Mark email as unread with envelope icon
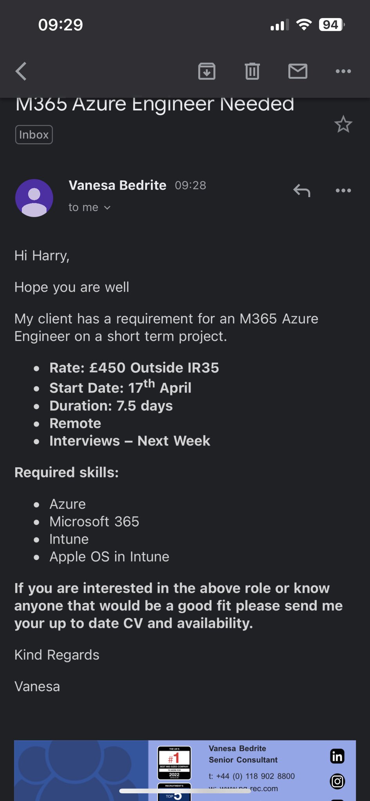This screenshot has width=370, height=801. [x=298, y=71]
